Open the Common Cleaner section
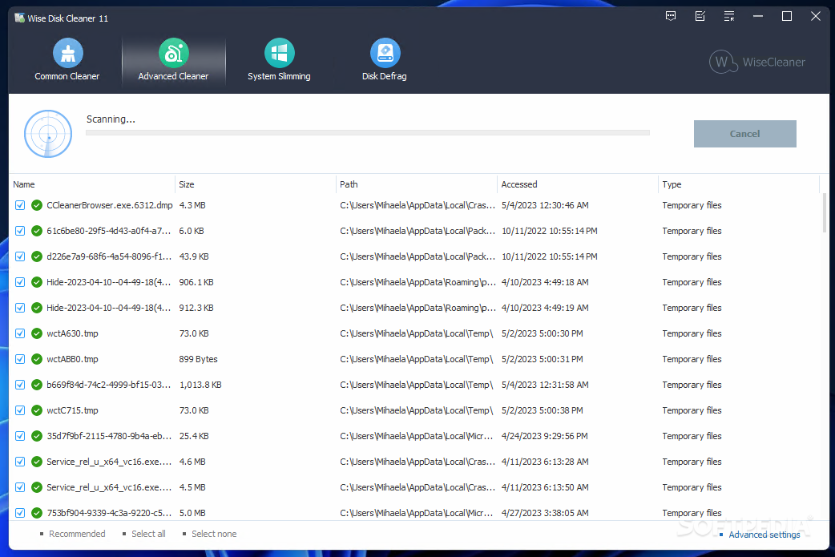Image resolution: width=835 pixels, height=557 pixels. [x=67, y=59]
